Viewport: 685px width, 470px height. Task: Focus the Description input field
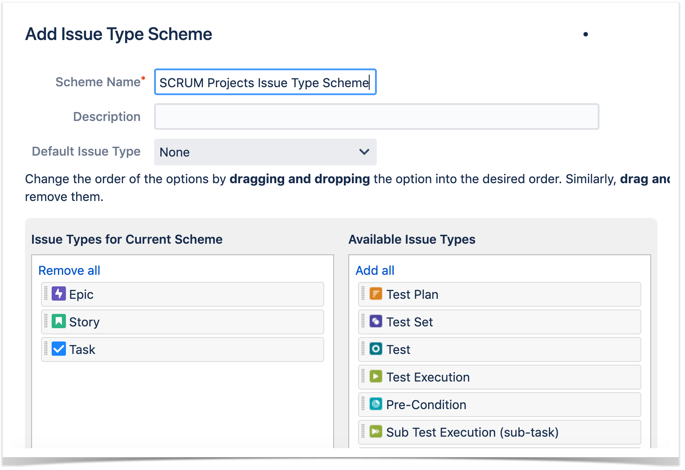coord(377,116)
